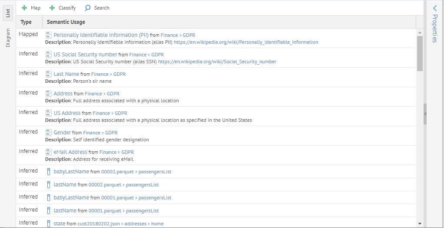The width and height of the screenshot is (444, 228).
Task: Click the Search magnifier icon
Action: (x=88, y=8)
